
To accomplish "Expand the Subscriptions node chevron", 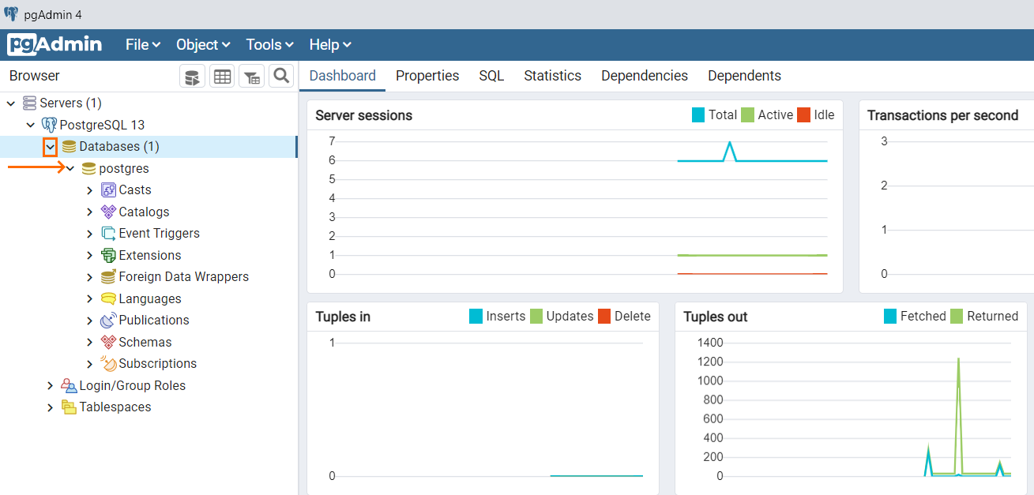I will tap(89, 364).
